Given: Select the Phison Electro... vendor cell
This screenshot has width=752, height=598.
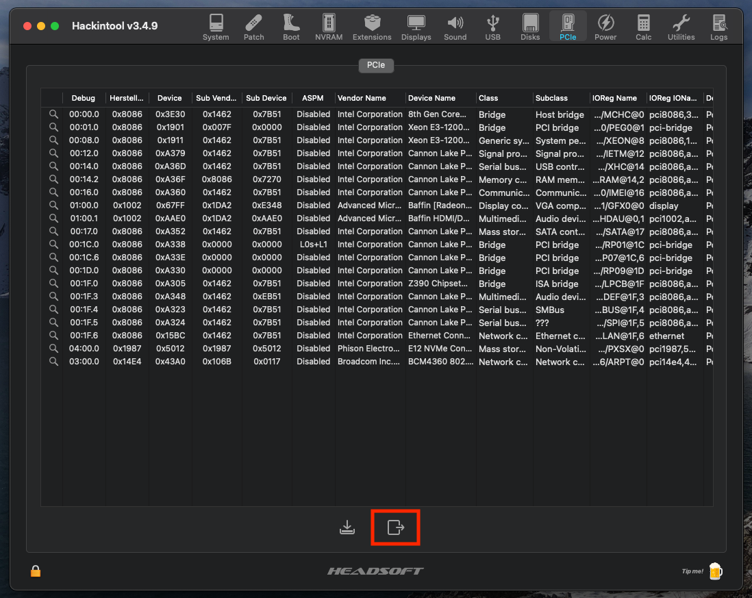Looking at the screenshot, I should click(x=368, y=348).
